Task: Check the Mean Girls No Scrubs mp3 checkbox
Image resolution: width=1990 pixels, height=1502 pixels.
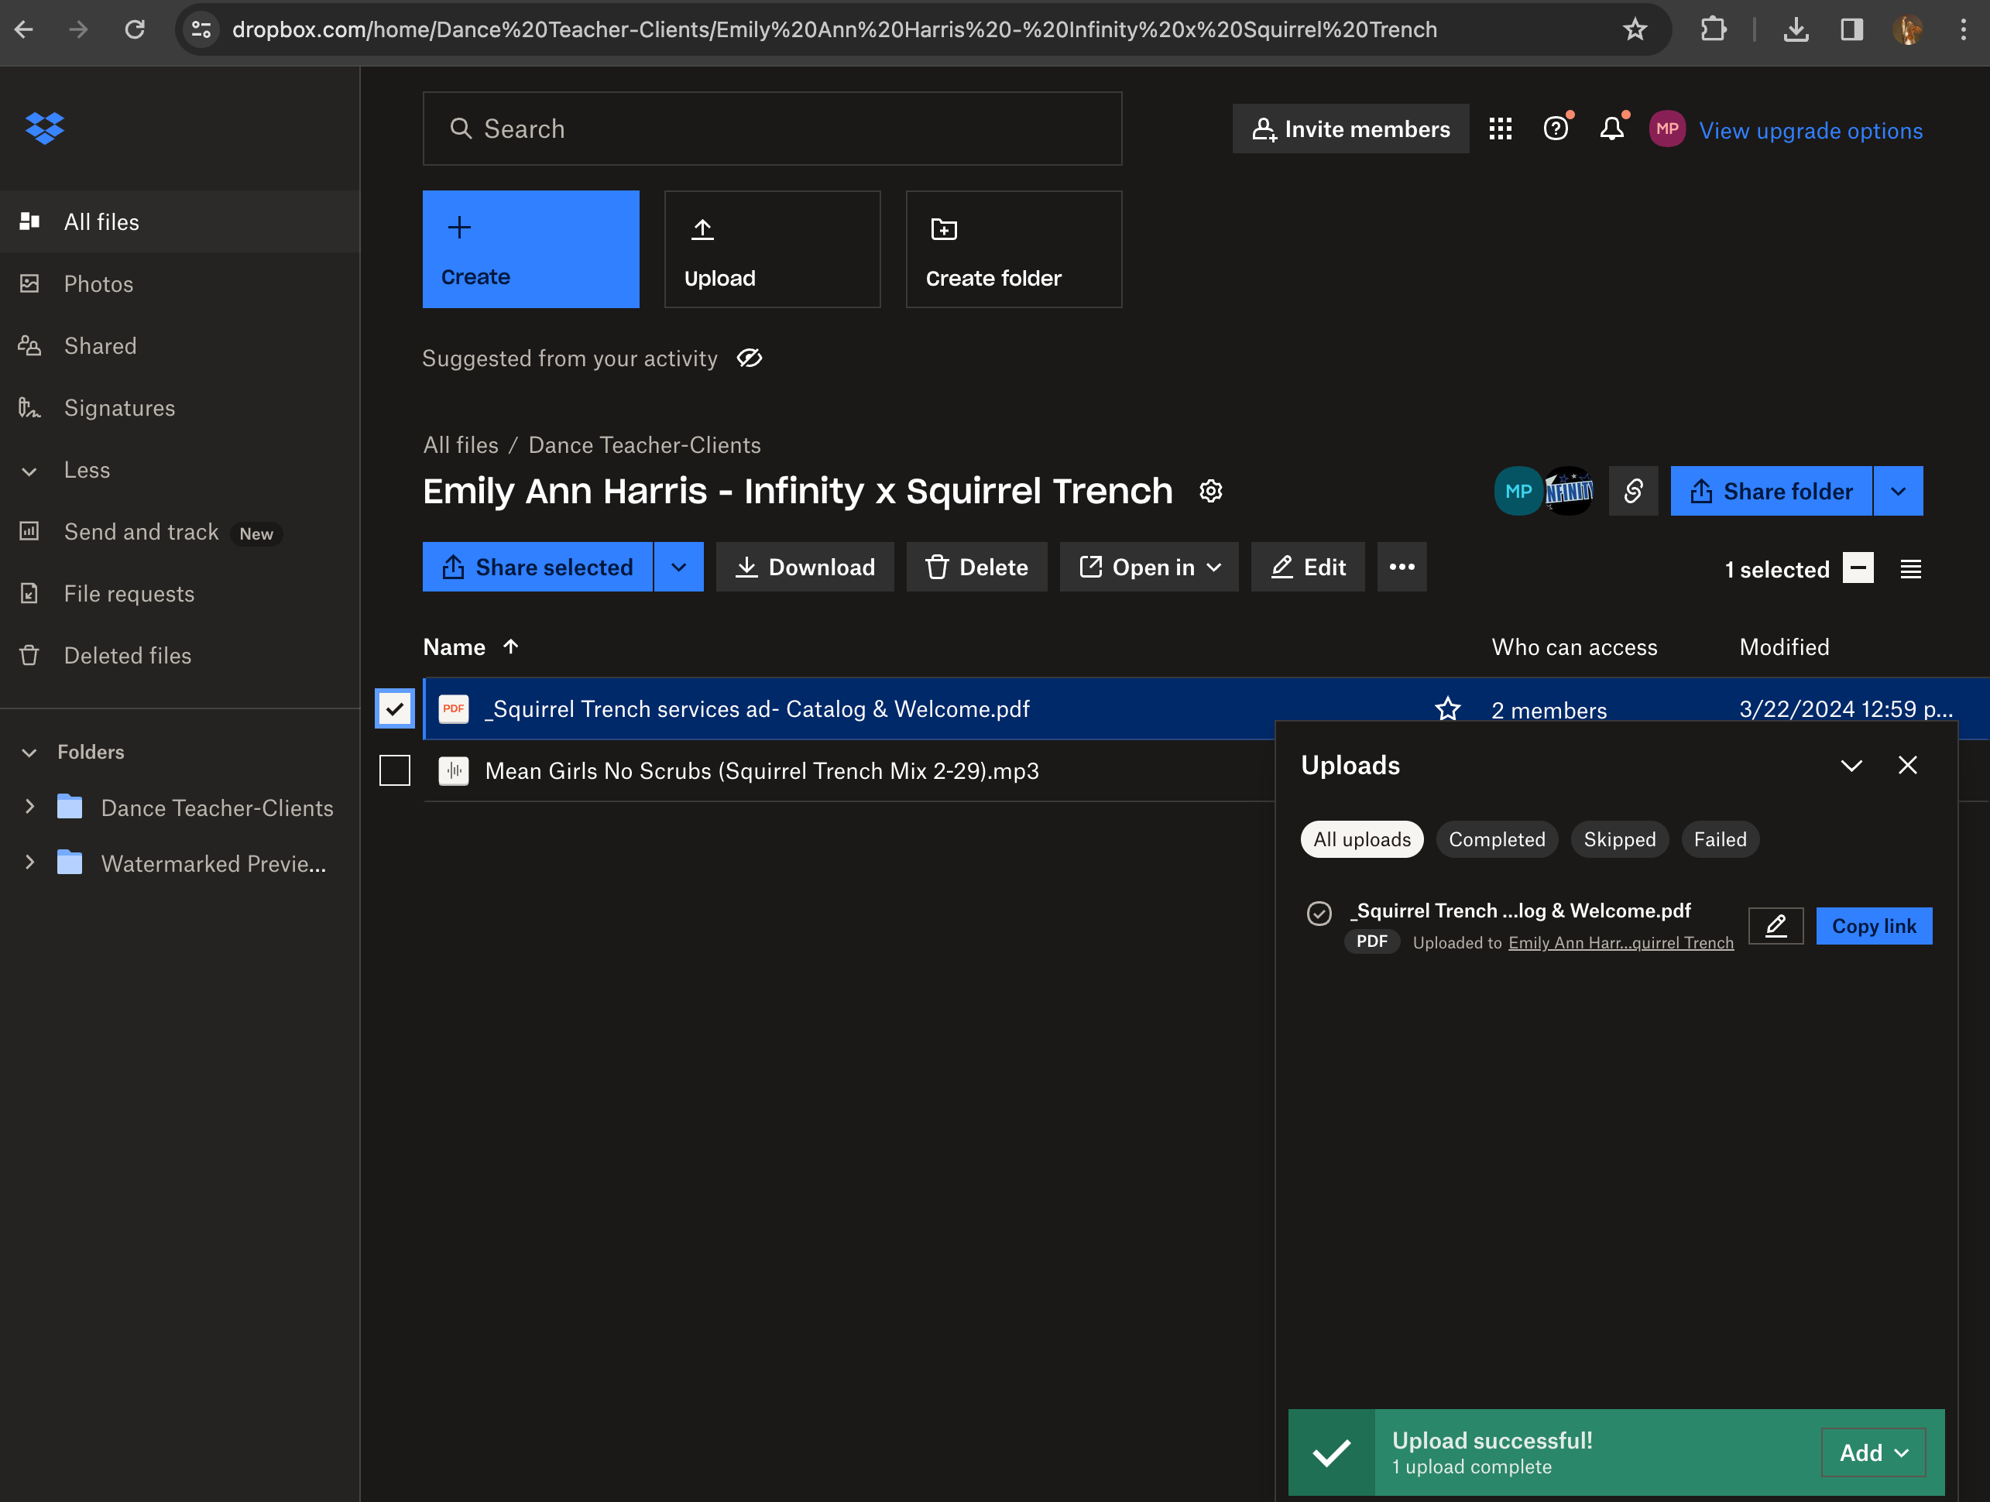Action: [394, 771]
